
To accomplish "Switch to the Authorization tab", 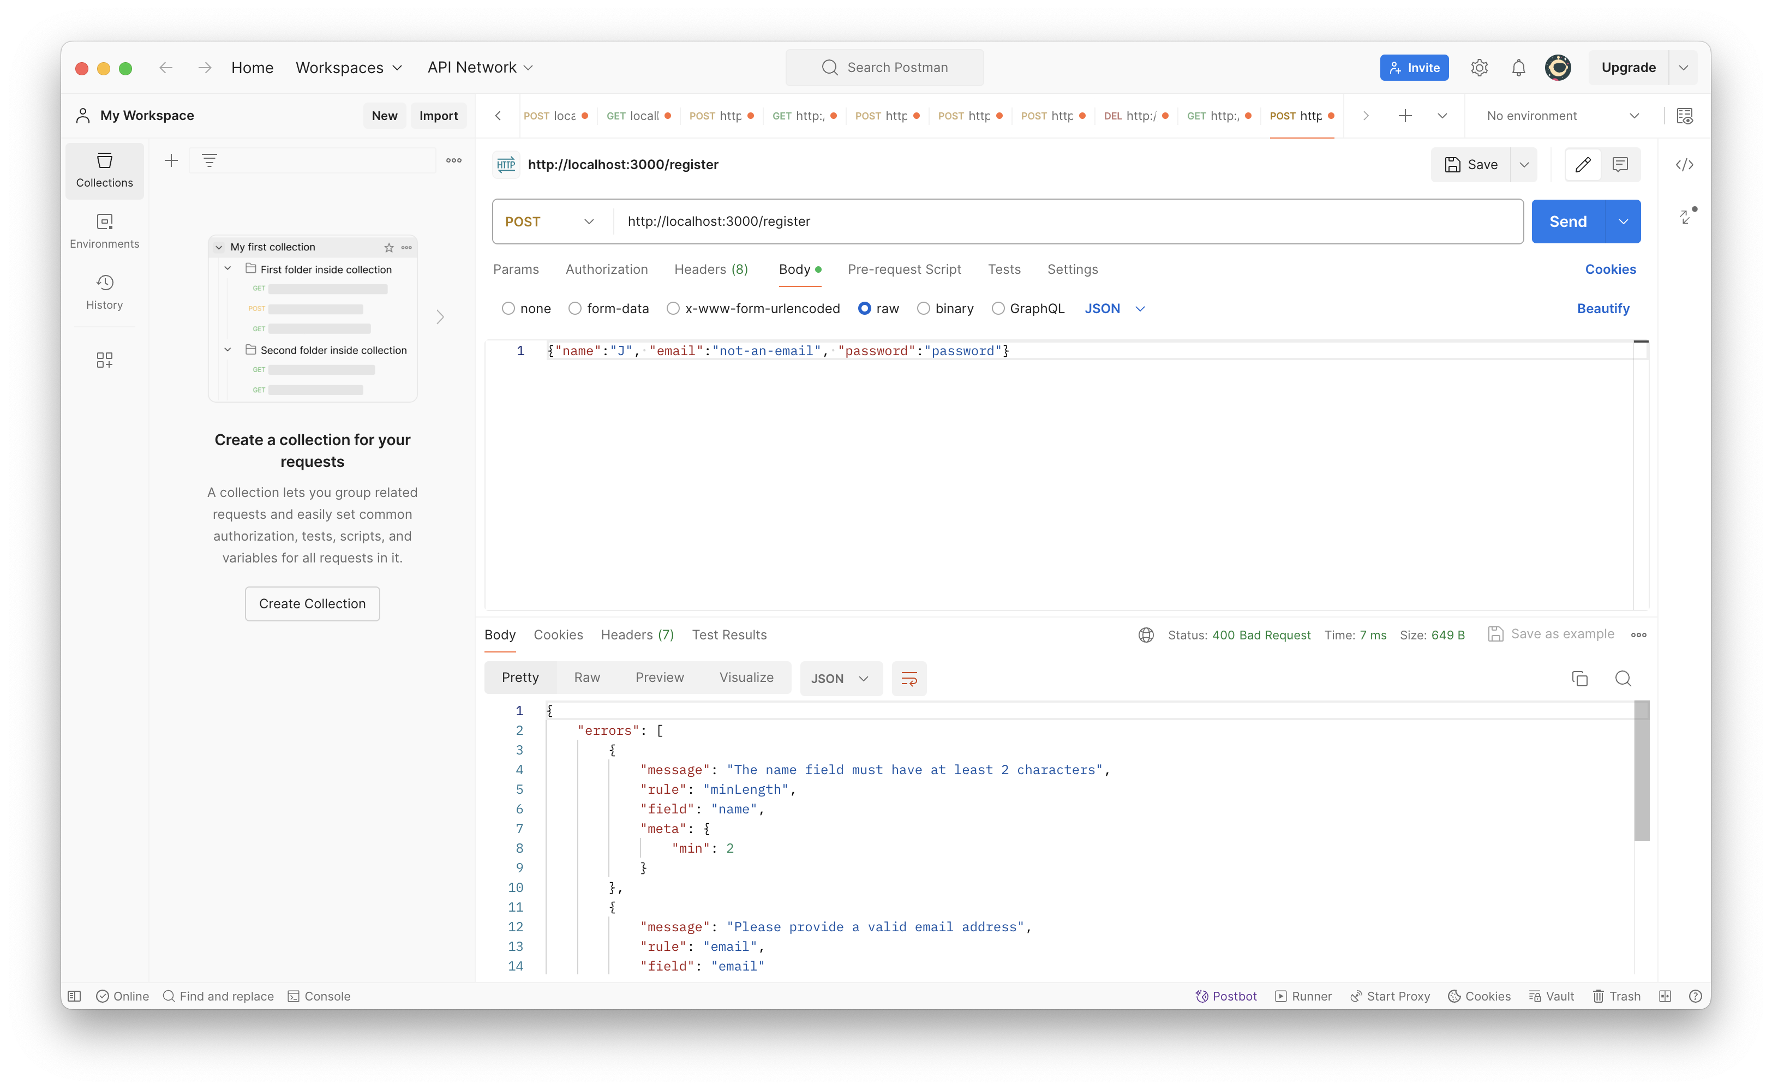I will (606, 269).
